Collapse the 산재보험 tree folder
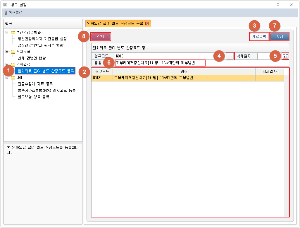The height and width of the screenshot is (228, 300). pyautogui.click(x=7, y=52)
